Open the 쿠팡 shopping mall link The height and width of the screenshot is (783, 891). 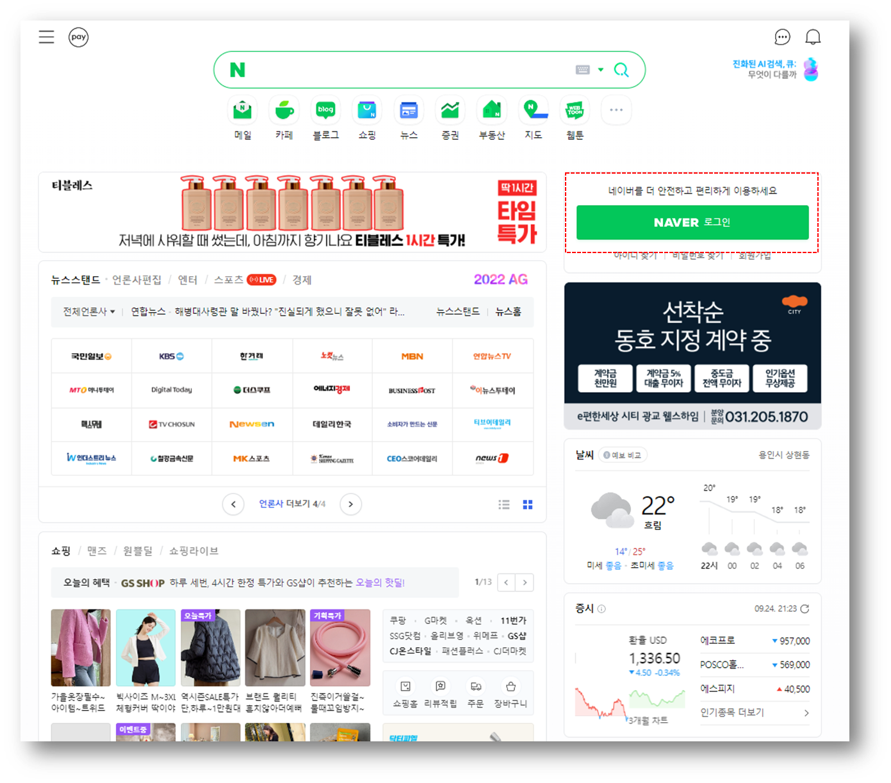pyautogui.click(x=398, y=621)
